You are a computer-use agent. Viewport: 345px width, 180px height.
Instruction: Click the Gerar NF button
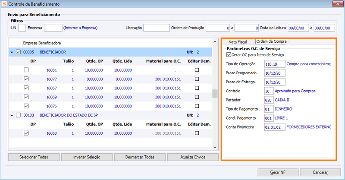click(278, 172)
